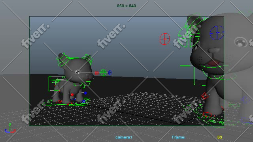Screen dimensions: 253x142
Task: Select the red diamond control near large dog leg
Action: tap(205, 96)
